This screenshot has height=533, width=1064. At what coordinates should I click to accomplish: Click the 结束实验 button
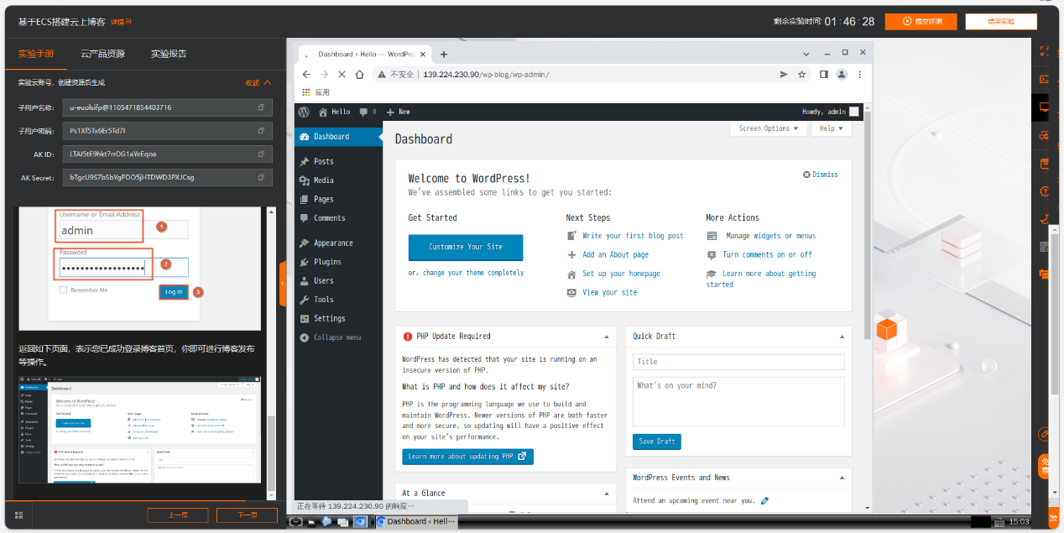[1001, 22]
